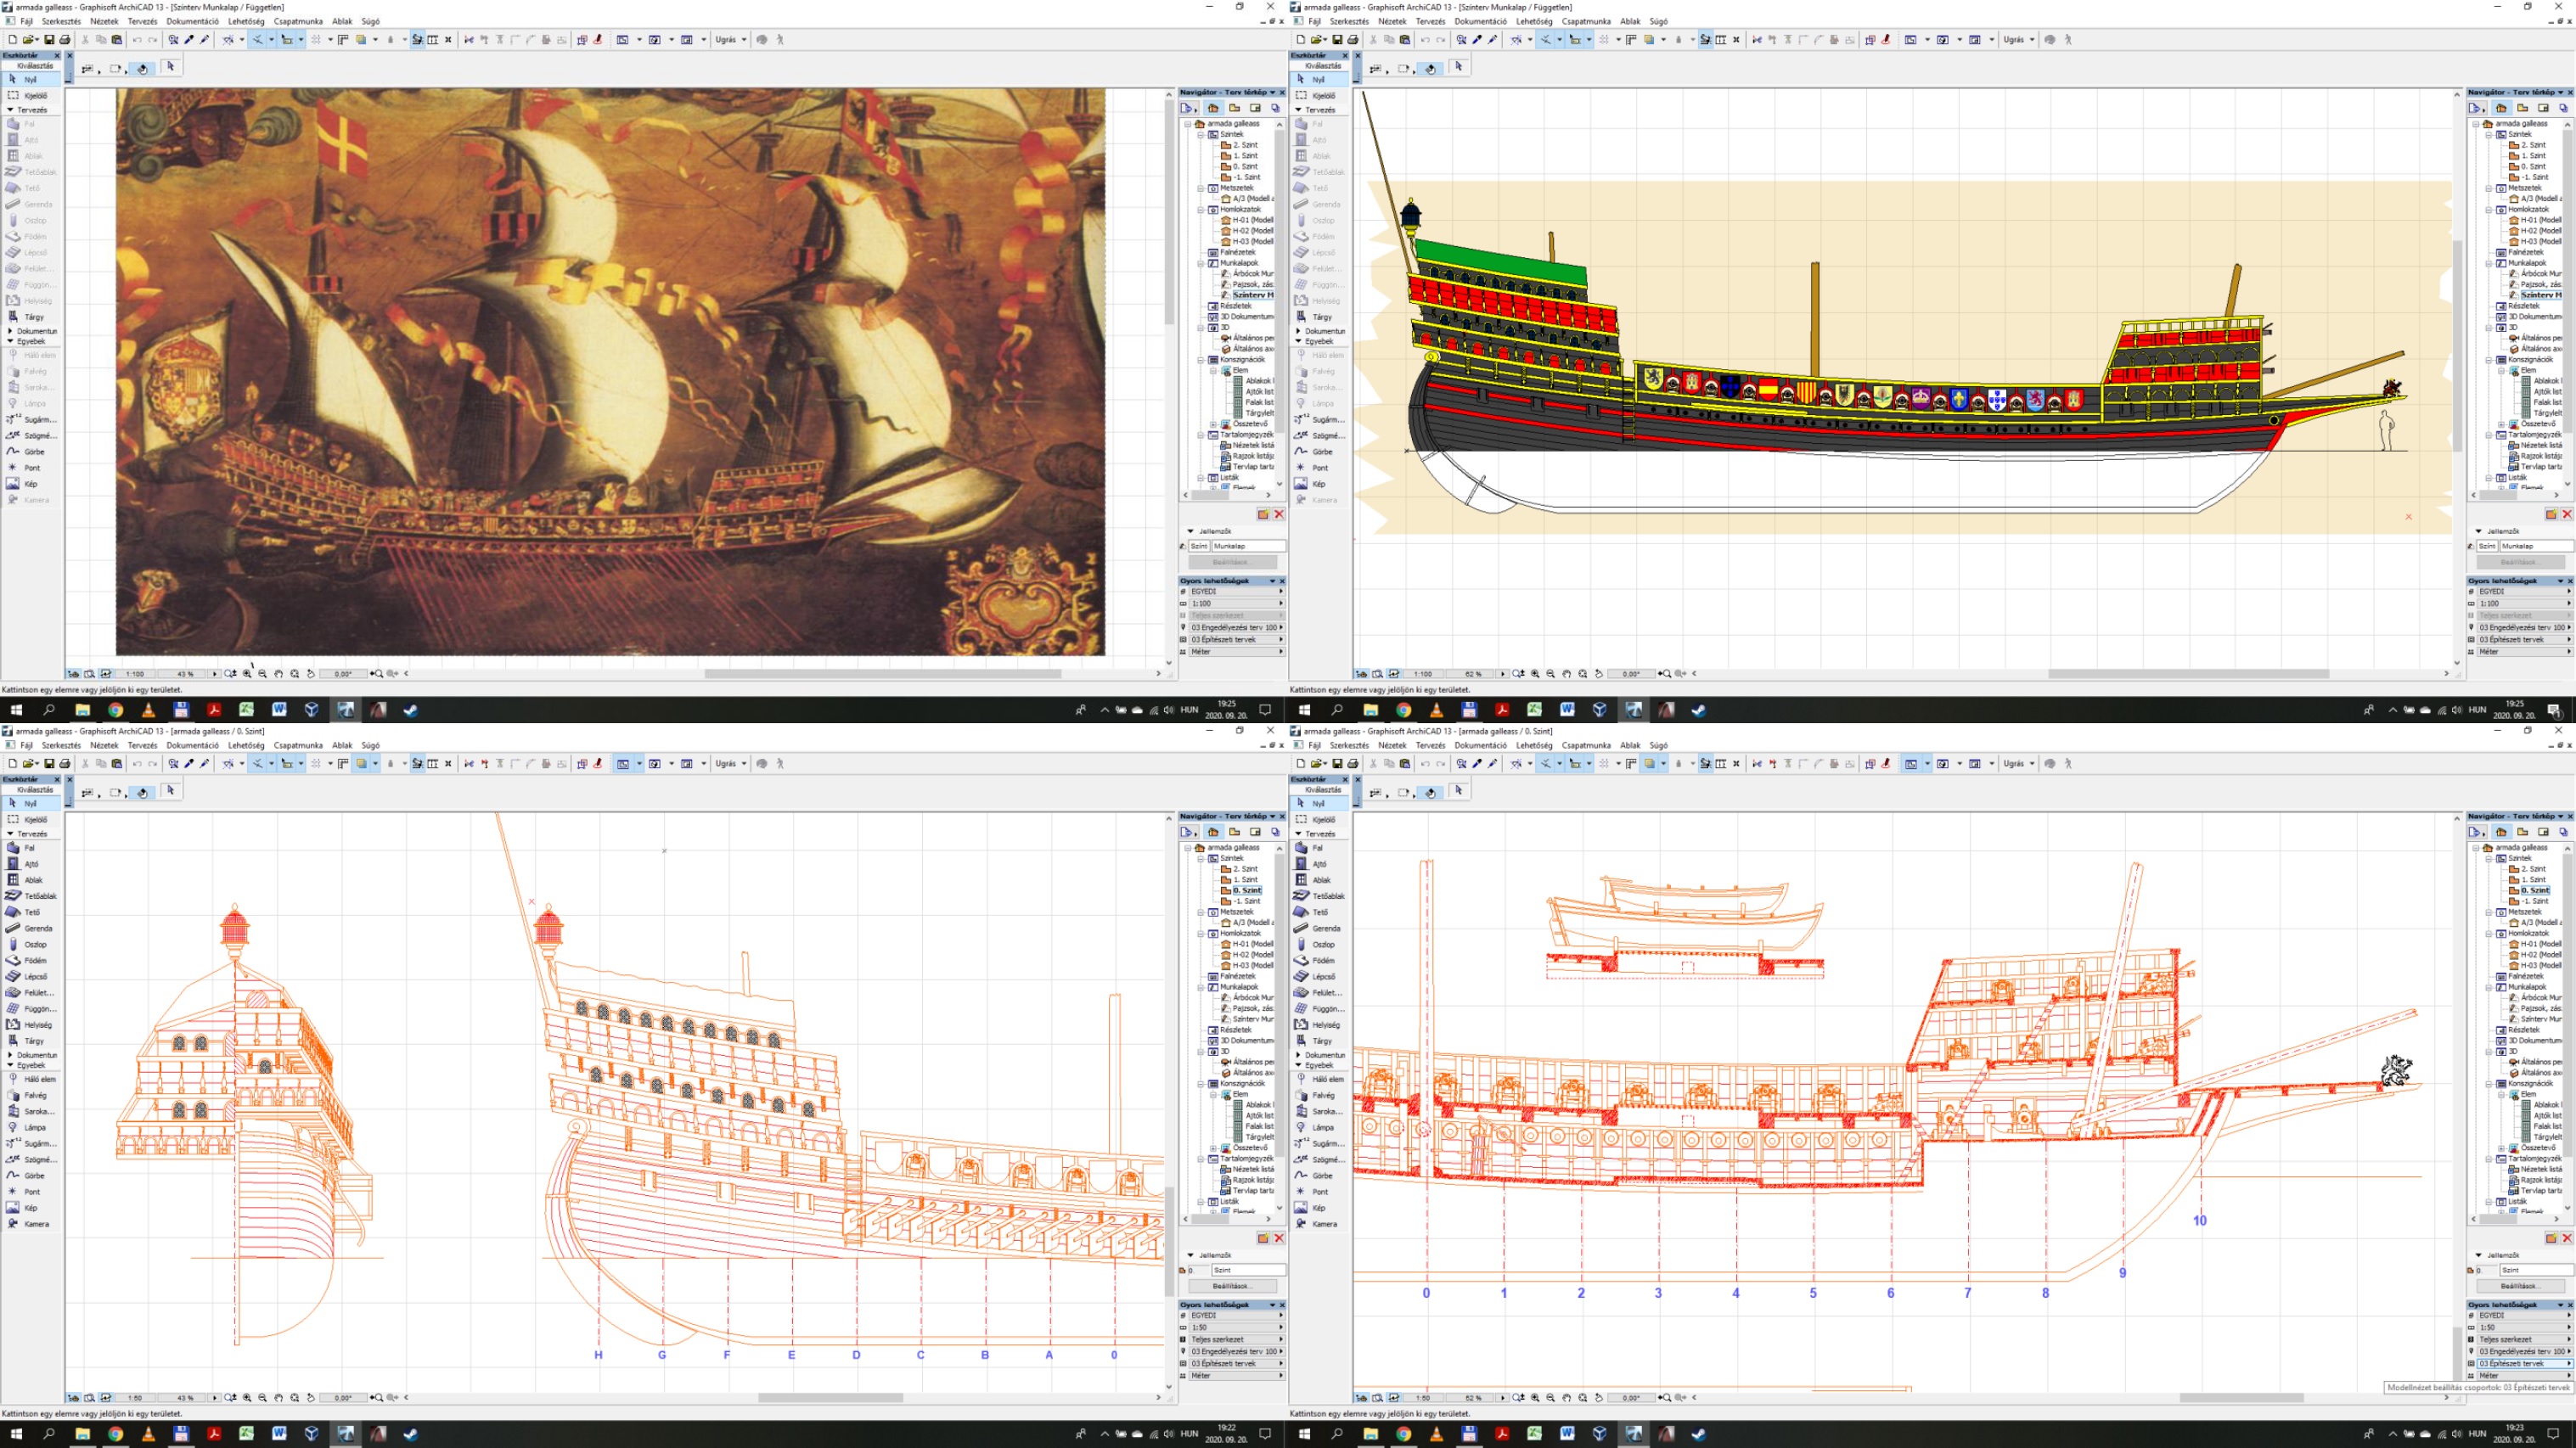The height and width of the screenshot is (1448, 2576).
Task: Open Ugrás dropdown in painting window toolbar
Action: point(730,40)
